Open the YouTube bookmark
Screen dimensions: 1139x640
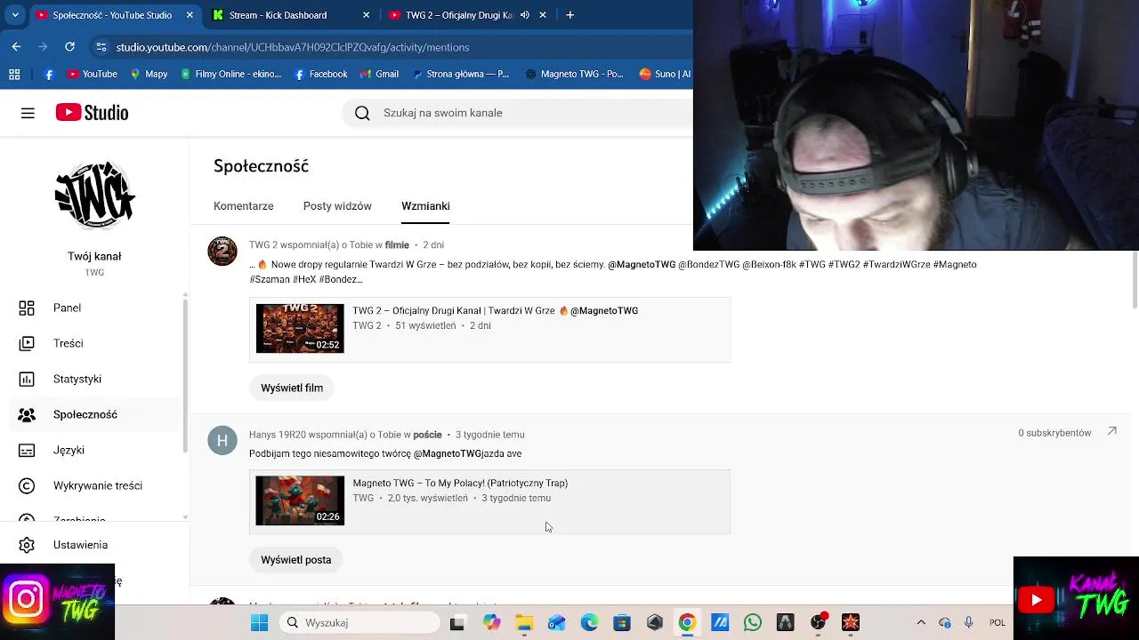[93, 74]
